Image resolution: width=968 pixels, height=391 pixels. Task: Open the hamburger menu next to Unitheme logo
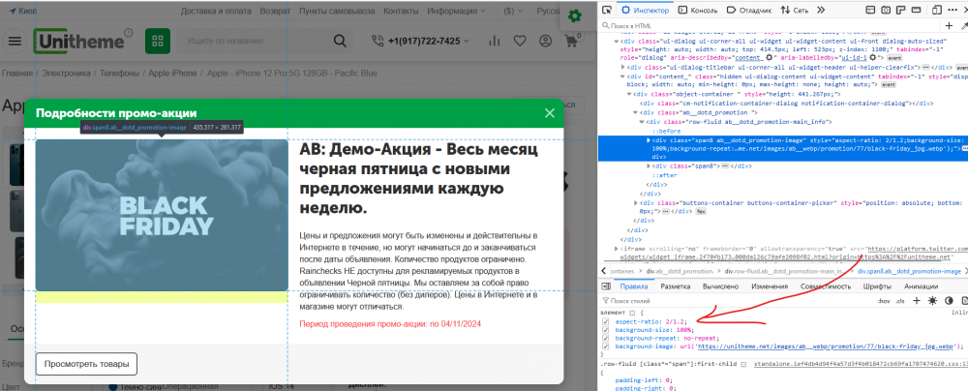(15, 42)
